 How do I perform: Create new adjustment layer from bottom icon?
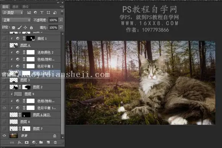[x=34, y=142]
